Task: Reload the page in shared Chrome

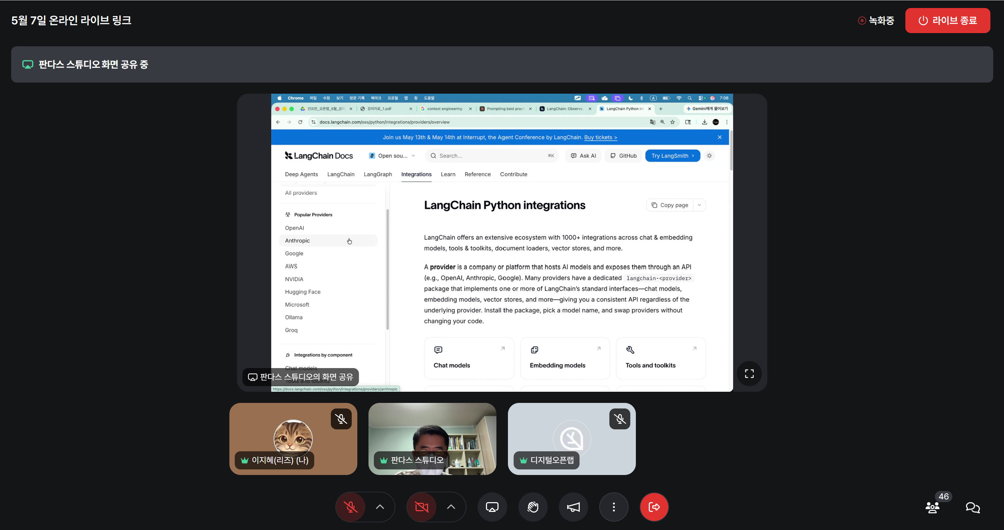Action: coord(300,122)
